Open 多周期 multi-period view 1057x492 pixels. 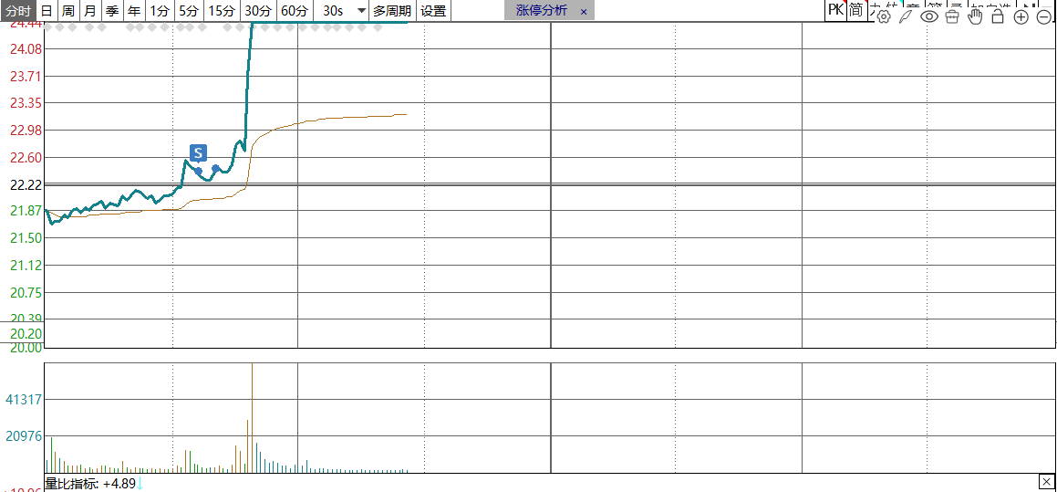pyautogui.click(x=392, y=11)
